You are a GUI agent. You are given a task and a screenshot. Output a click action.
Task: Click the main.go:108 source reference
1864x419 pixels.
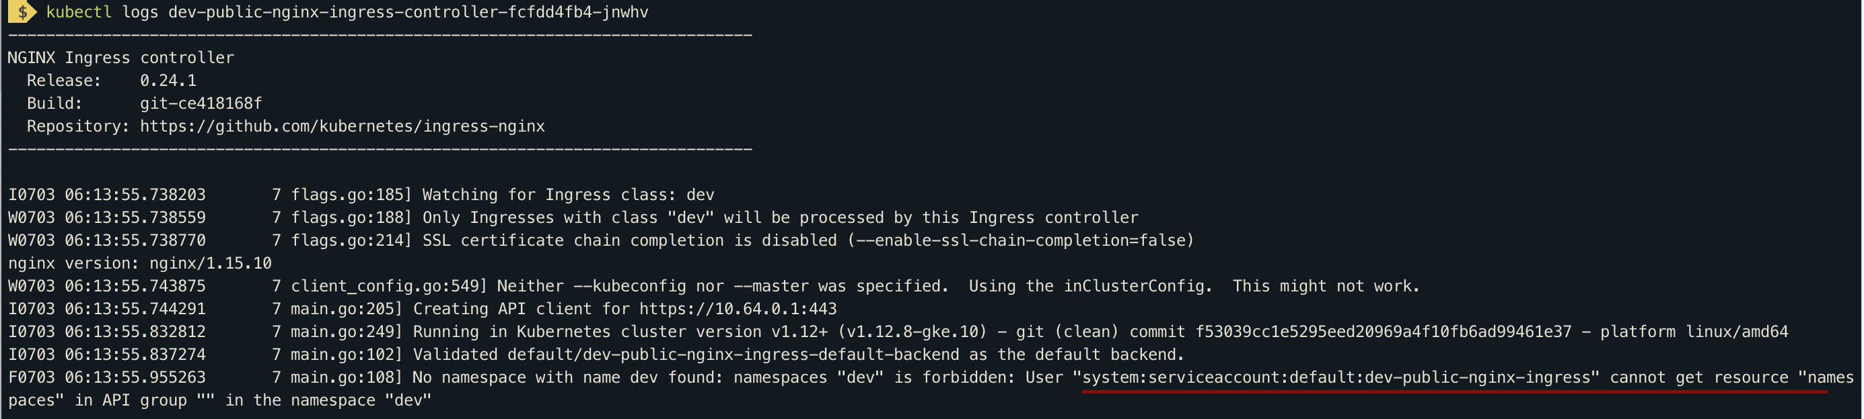[346, 378]
